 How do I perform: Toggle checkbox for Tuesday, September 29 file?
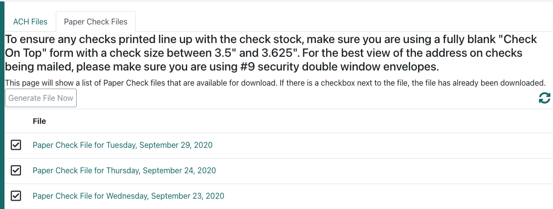tap(16, 145)
